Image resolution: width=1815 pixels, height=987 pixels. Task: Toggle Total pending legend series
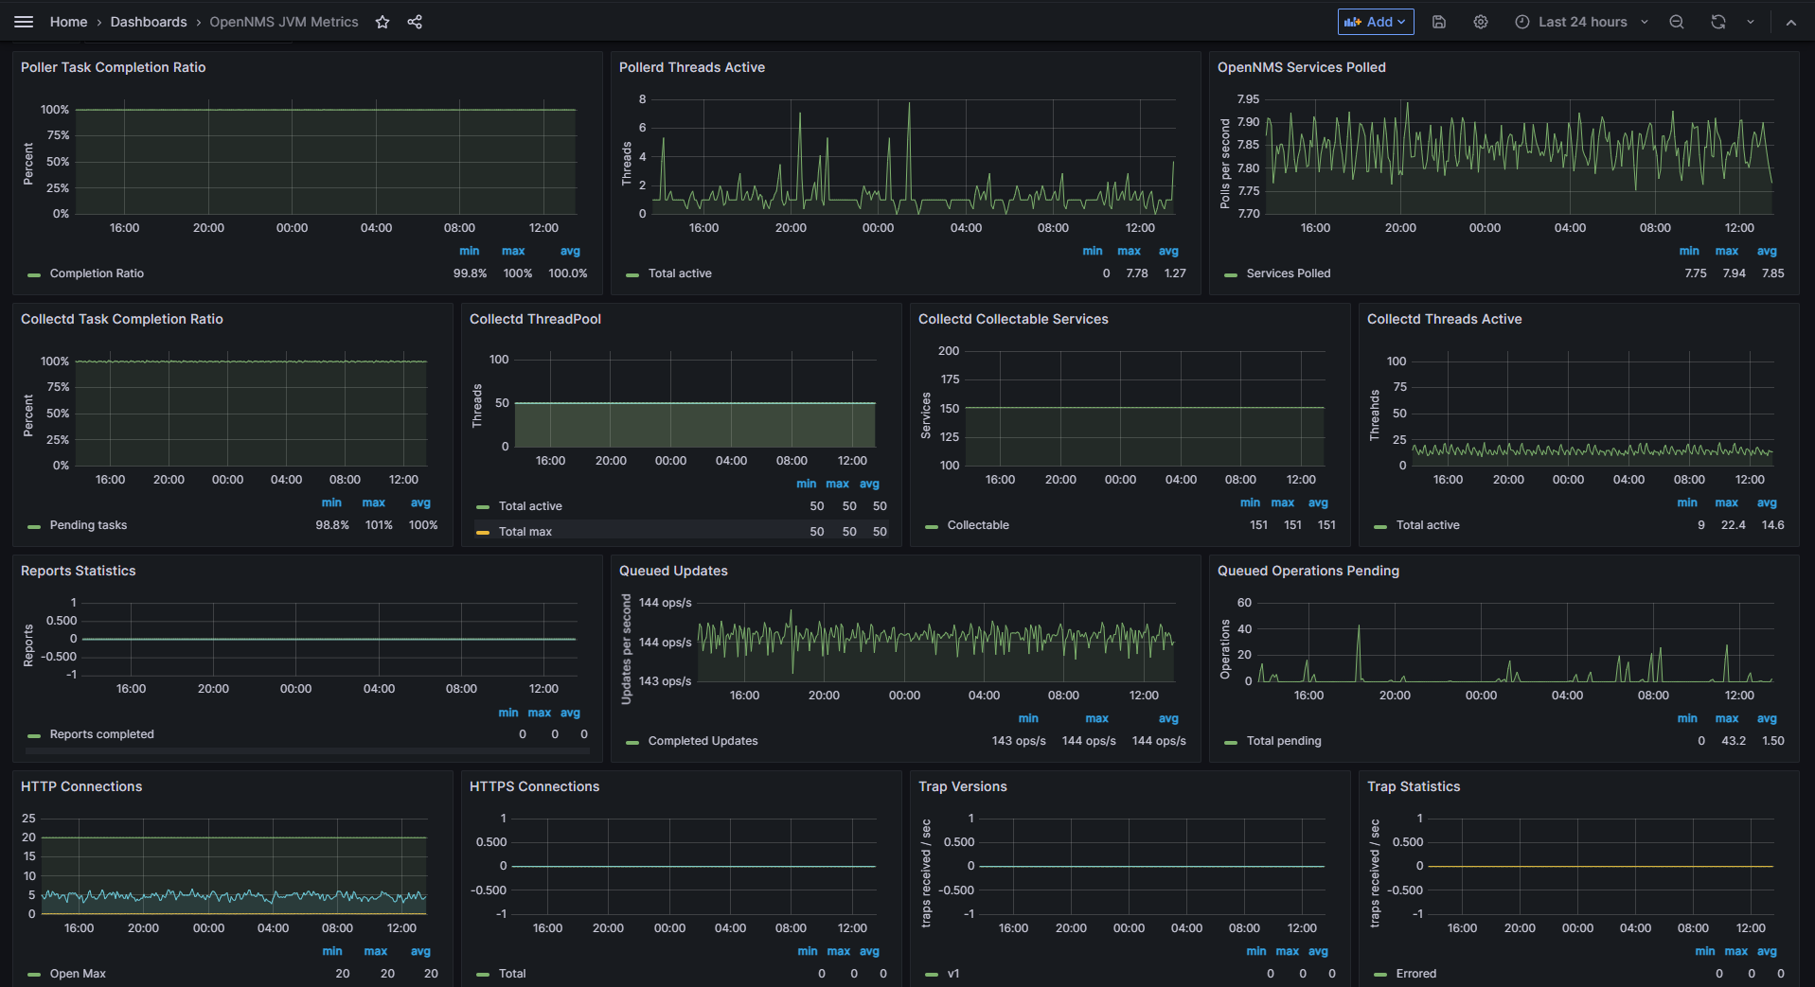tap(1284, 741)
